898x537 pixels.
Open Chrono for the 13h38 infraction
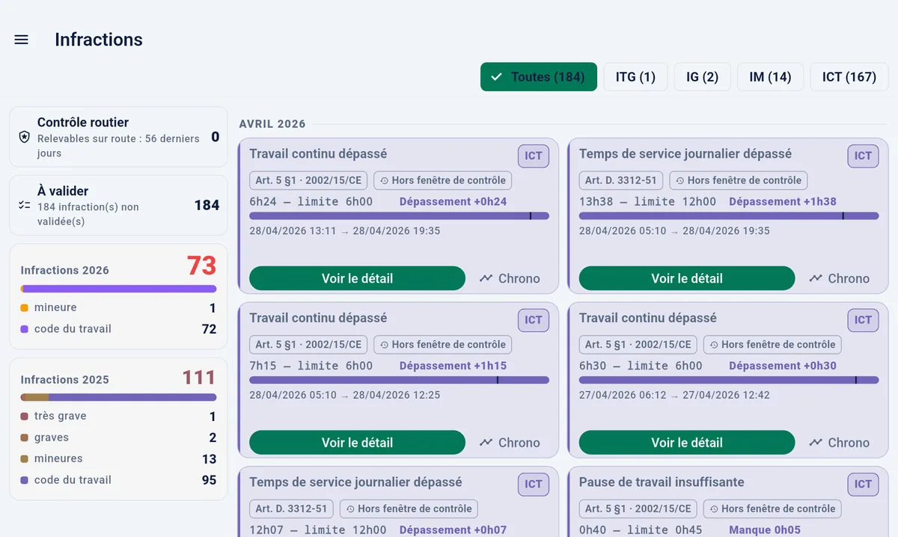pos(840,278)
